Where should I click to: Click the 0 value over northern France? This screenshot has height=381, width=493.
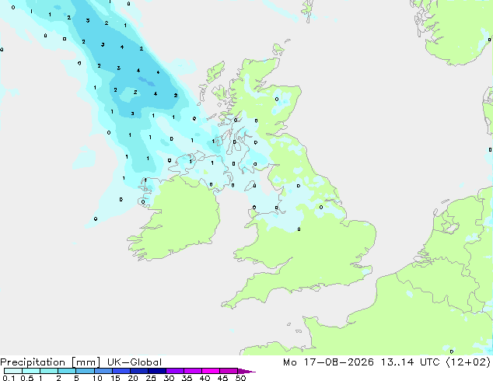click(452, 351)
